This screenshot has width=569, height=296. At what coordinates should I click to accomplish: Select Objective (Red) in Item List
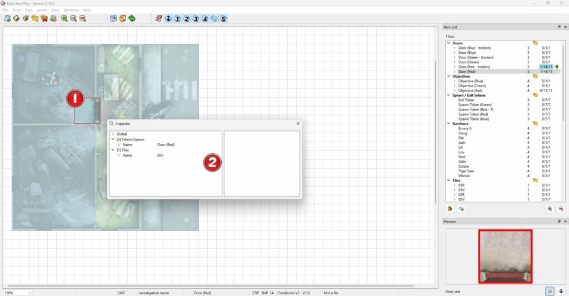pos(472,91)
